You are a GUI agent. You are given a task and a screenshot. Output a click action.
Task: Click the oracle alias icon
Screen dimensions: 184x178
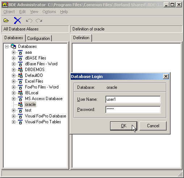coord(20,104)
